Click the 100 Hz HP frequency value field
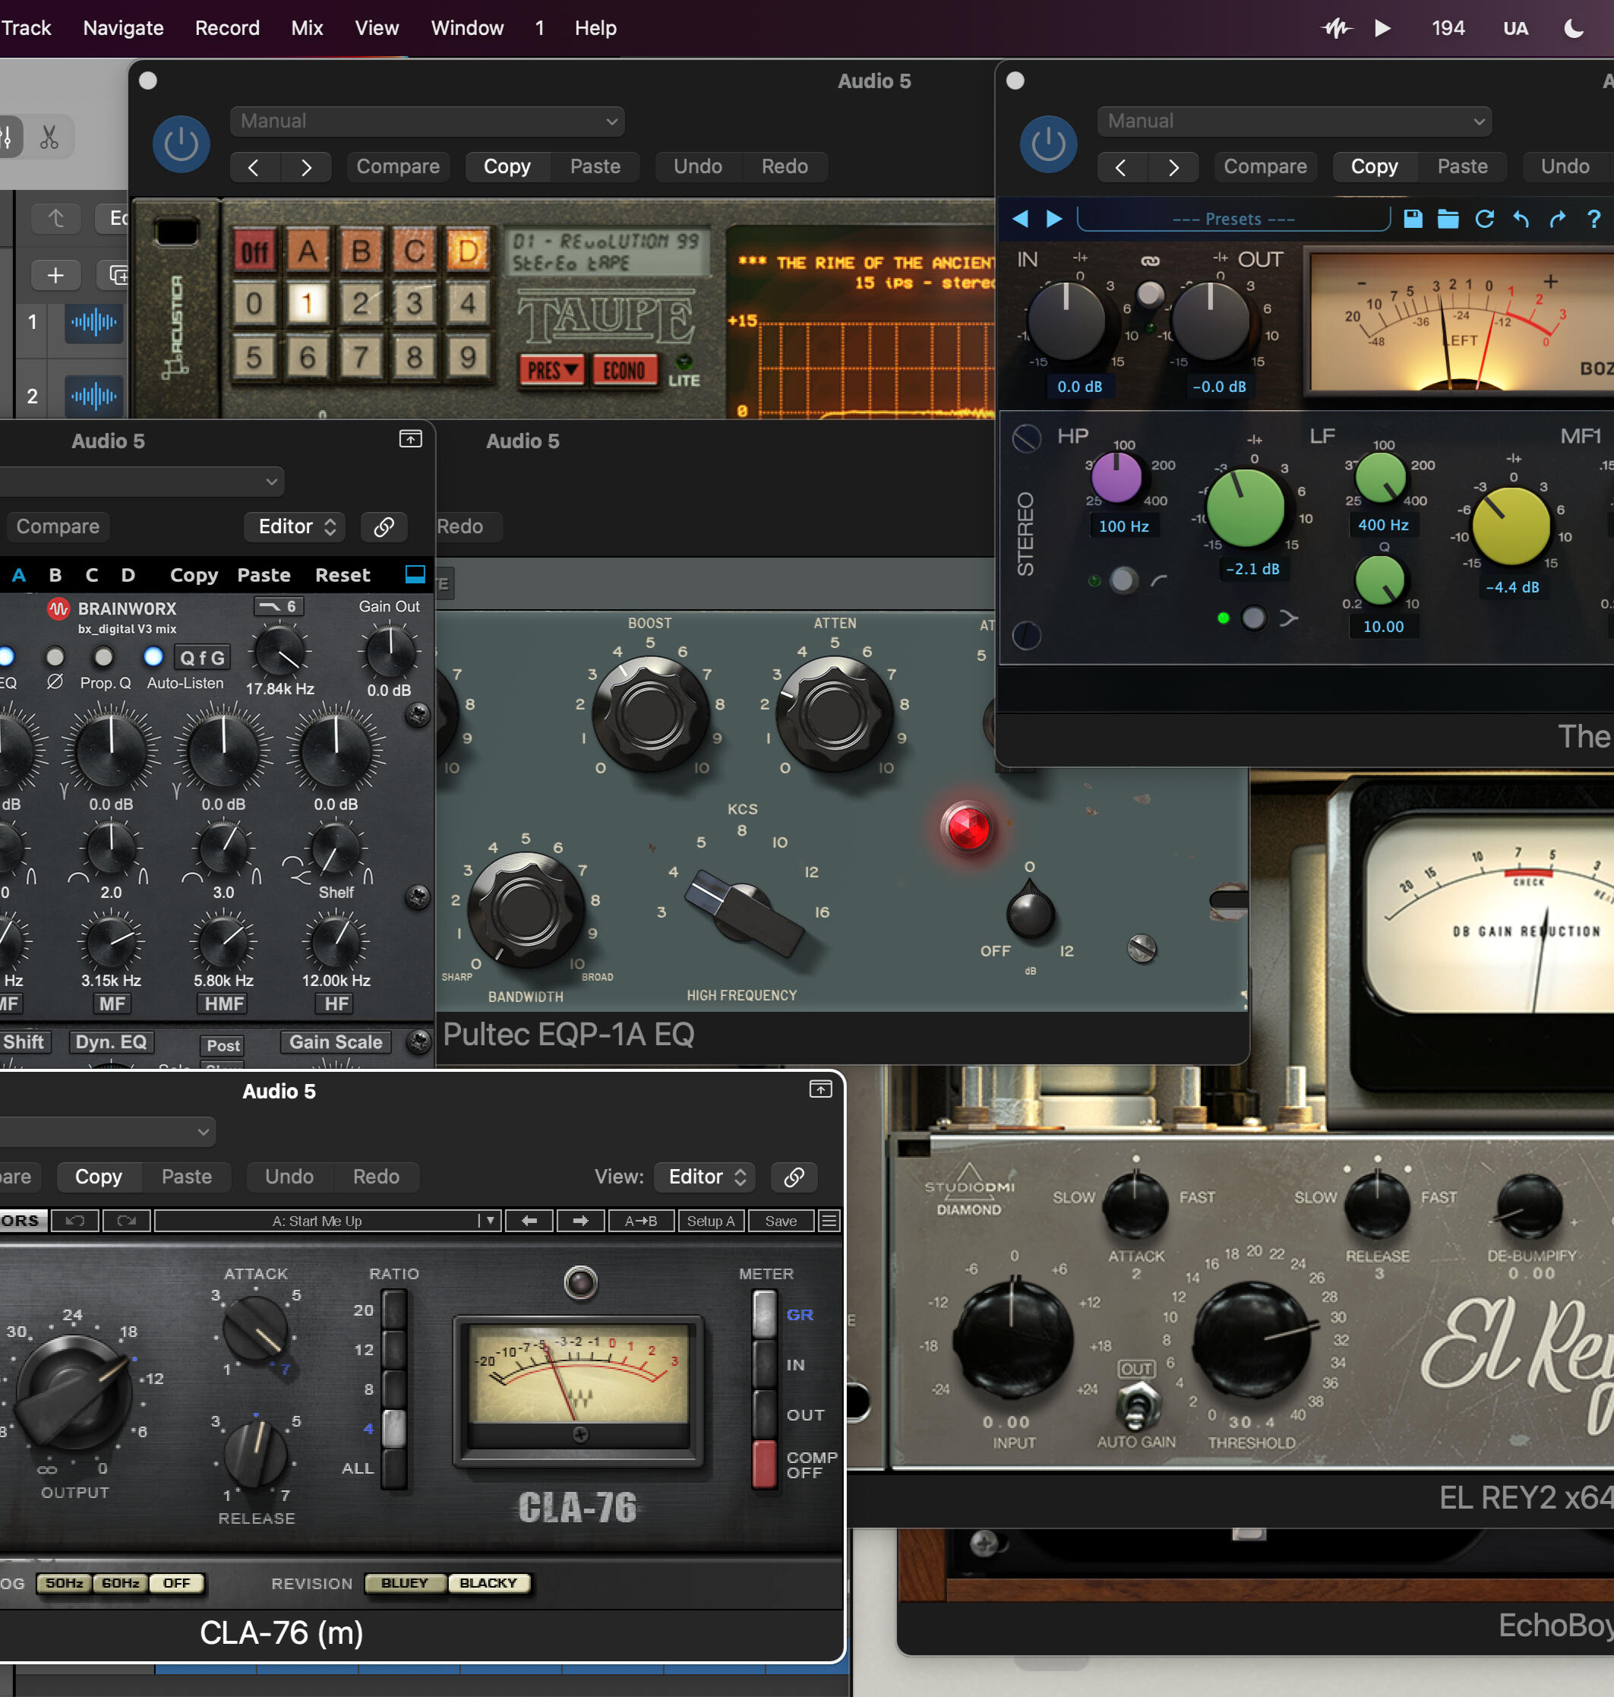Screen dimensions: 1614x1697 coord(1123,526)
